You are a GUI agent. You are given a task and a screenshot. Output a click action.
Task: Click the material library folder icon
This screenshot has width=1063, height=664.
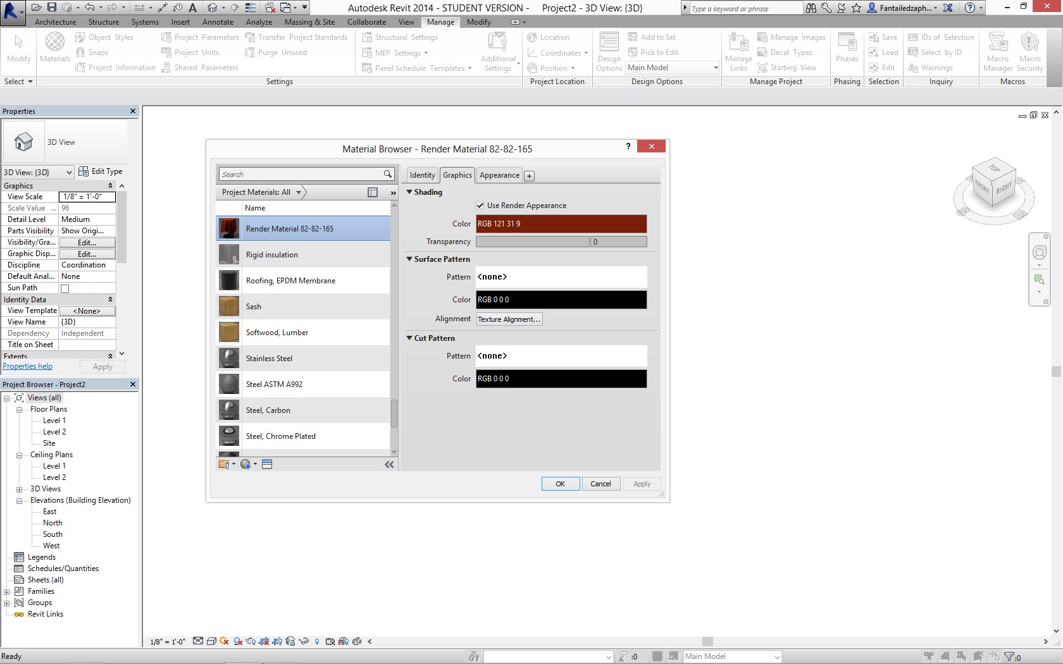[x=223, y=464]
